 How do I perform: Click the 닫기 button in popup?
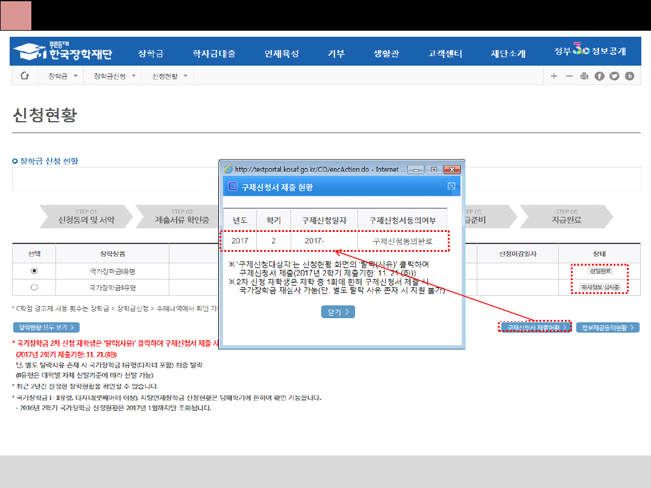tap(338, 311)
